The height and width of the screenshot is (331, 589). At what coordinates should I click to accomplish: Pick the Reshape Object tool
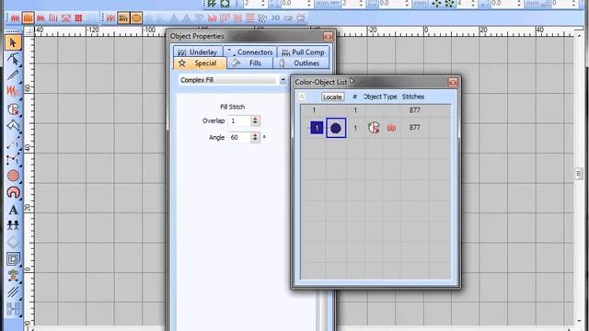coord(13,59)
